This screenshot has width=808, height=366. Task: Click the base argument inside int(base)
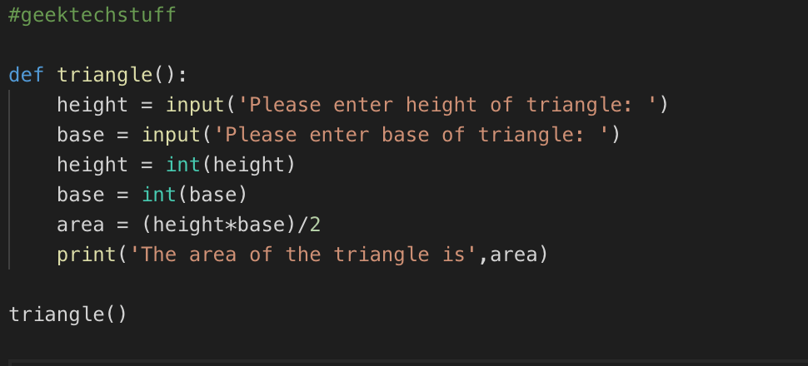(213, 195)
